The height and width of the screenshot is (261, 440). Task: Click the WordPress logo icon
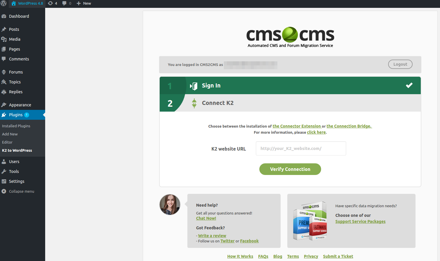click(x=4, y=3)
